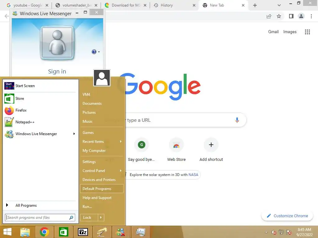The width and height of the screenshot is (318, 238).
Task: Close the New Tab tab
Action: pyautogui.click(x=243, y=5)
